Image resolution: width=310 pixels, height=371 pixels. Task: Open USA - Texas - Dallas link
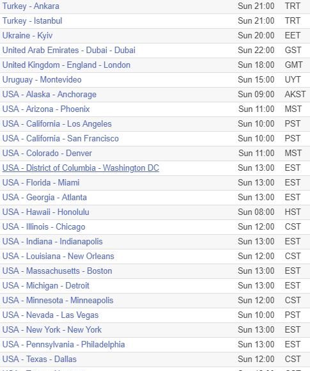(40, 359)
